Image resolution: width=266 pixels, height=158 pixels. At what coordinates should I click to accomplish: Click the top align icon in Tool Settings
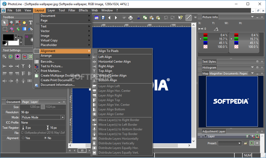23,66
